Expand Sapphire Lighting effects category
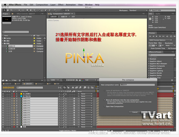 coord(149,71)
